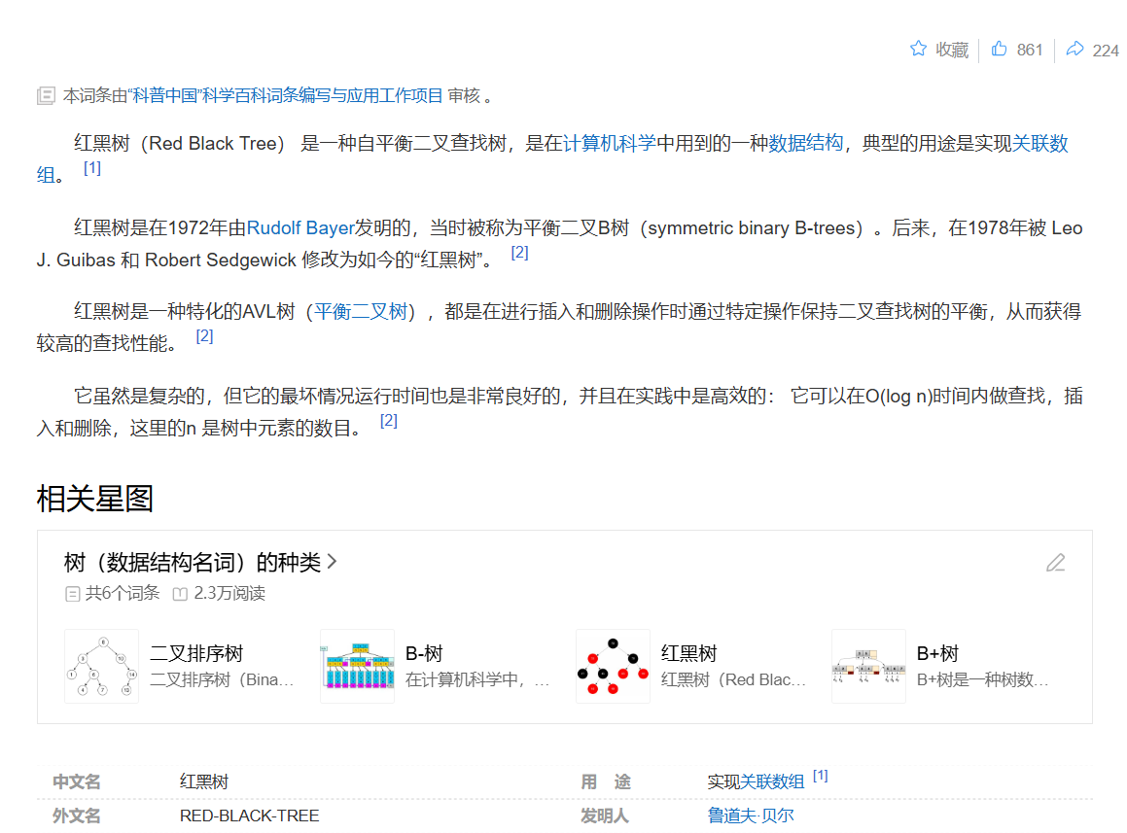Viewport: 1127px width, 833px height.
Task: Click the 外文名 field label
Action: pyautogui.click(x=76, y=816)
